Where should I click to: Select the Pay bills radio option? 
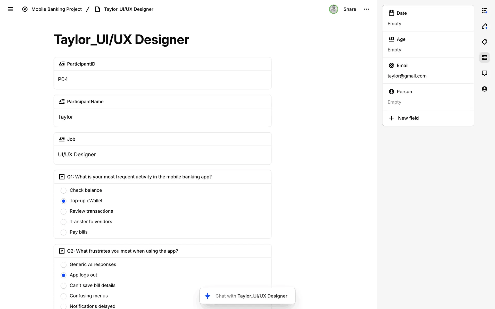point(63,233)
